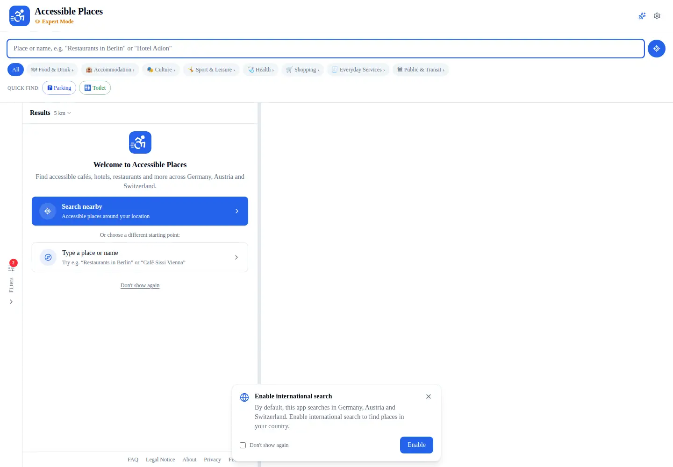The width and height of the screenshot is (673, 467).
Task: Expand the Shopping category
Action: click(303, 70)
